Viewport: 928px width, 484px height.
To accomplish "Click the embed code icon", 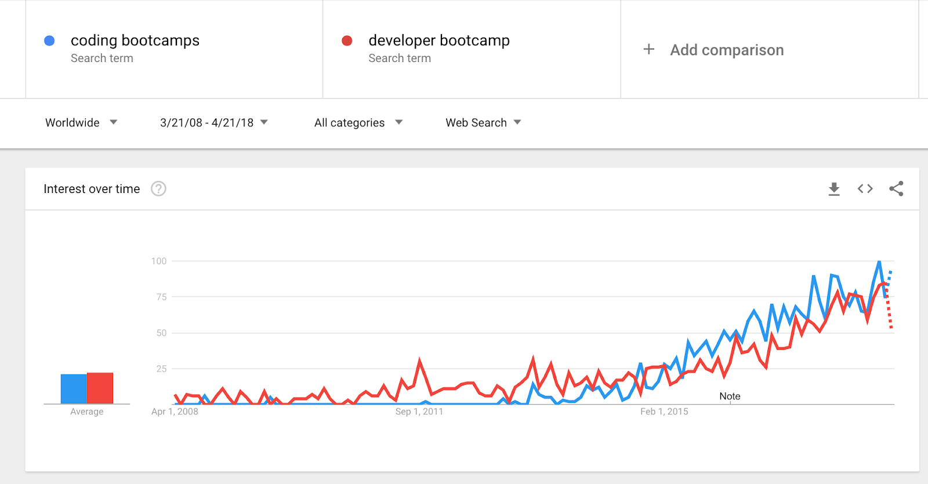I will point(865,189).
